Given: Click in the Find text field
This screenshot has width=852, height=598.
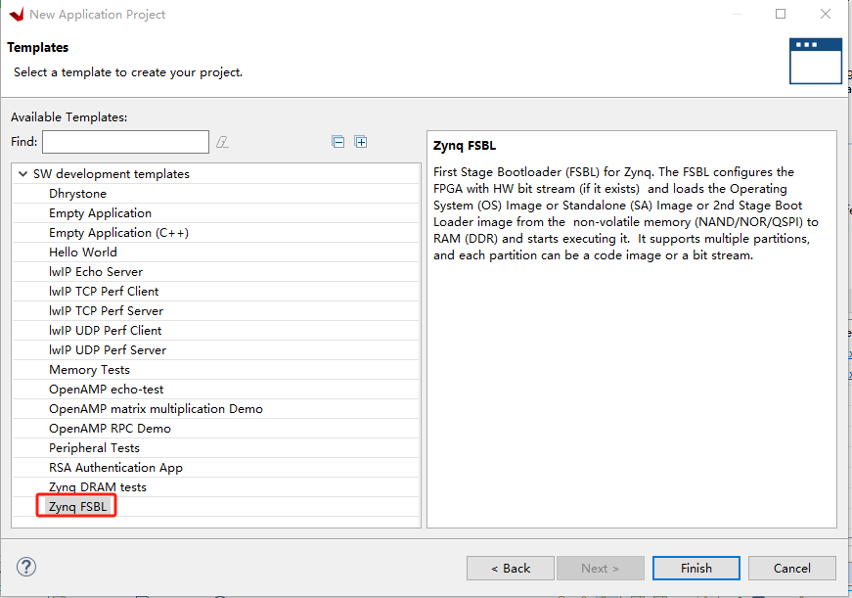Looking at the screenshot, I should pos(125,142).
